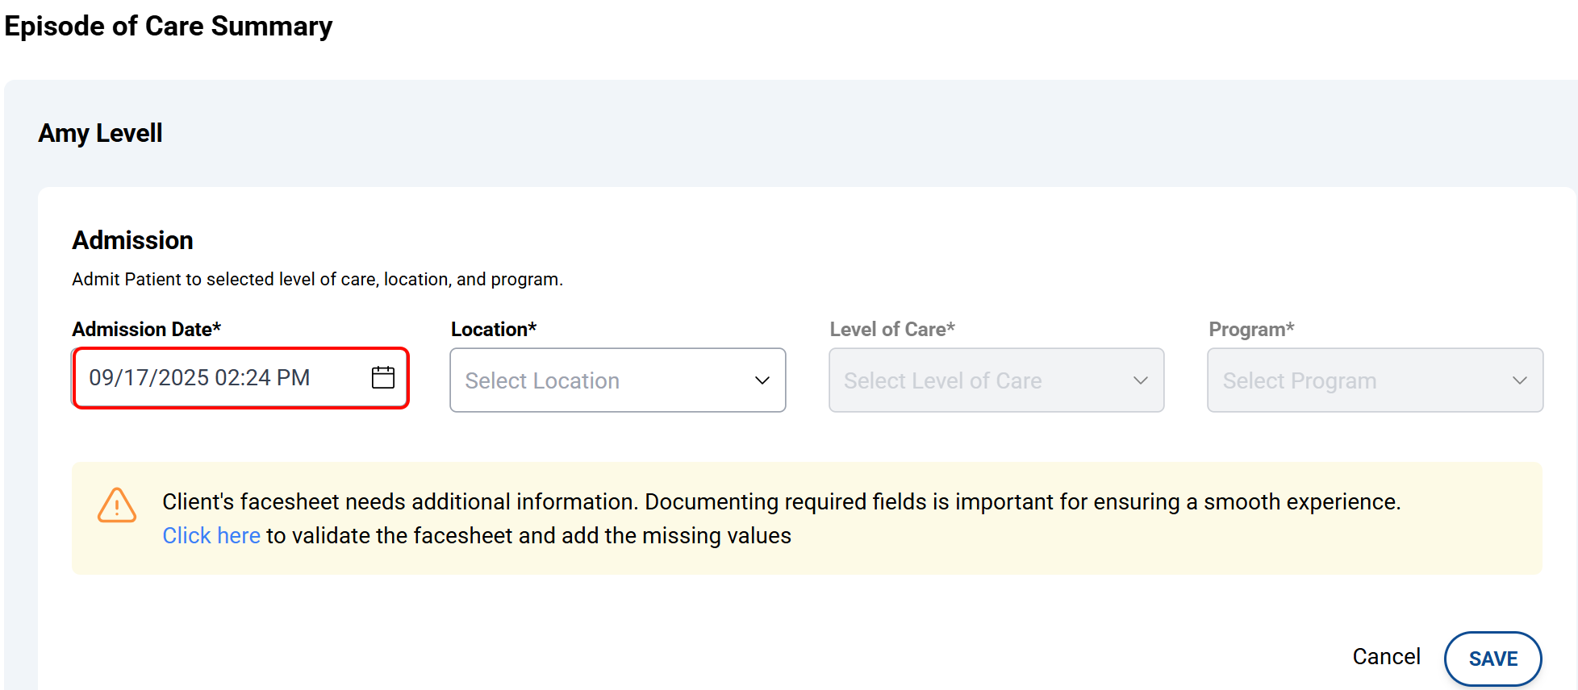Screen dimensions: 1578x690
Task: Click the Program* field label
Action: (x=1250, y=330)
